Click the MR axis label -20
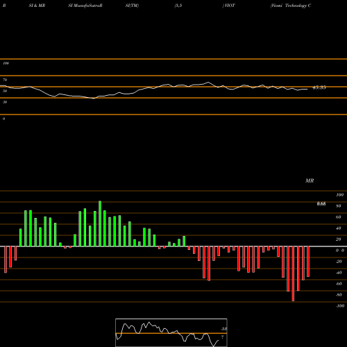The height and width of the screenshot is (347, 347). [x=339, y=262]
